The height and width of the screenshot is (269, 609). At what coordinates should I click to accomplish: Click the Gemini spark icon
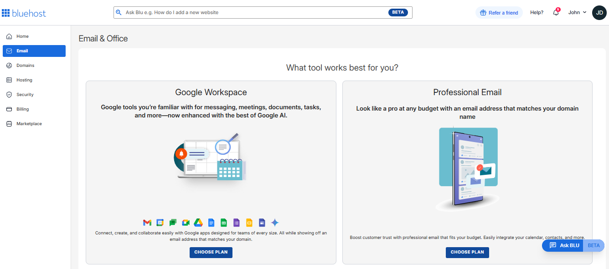(x=274, y=223)
